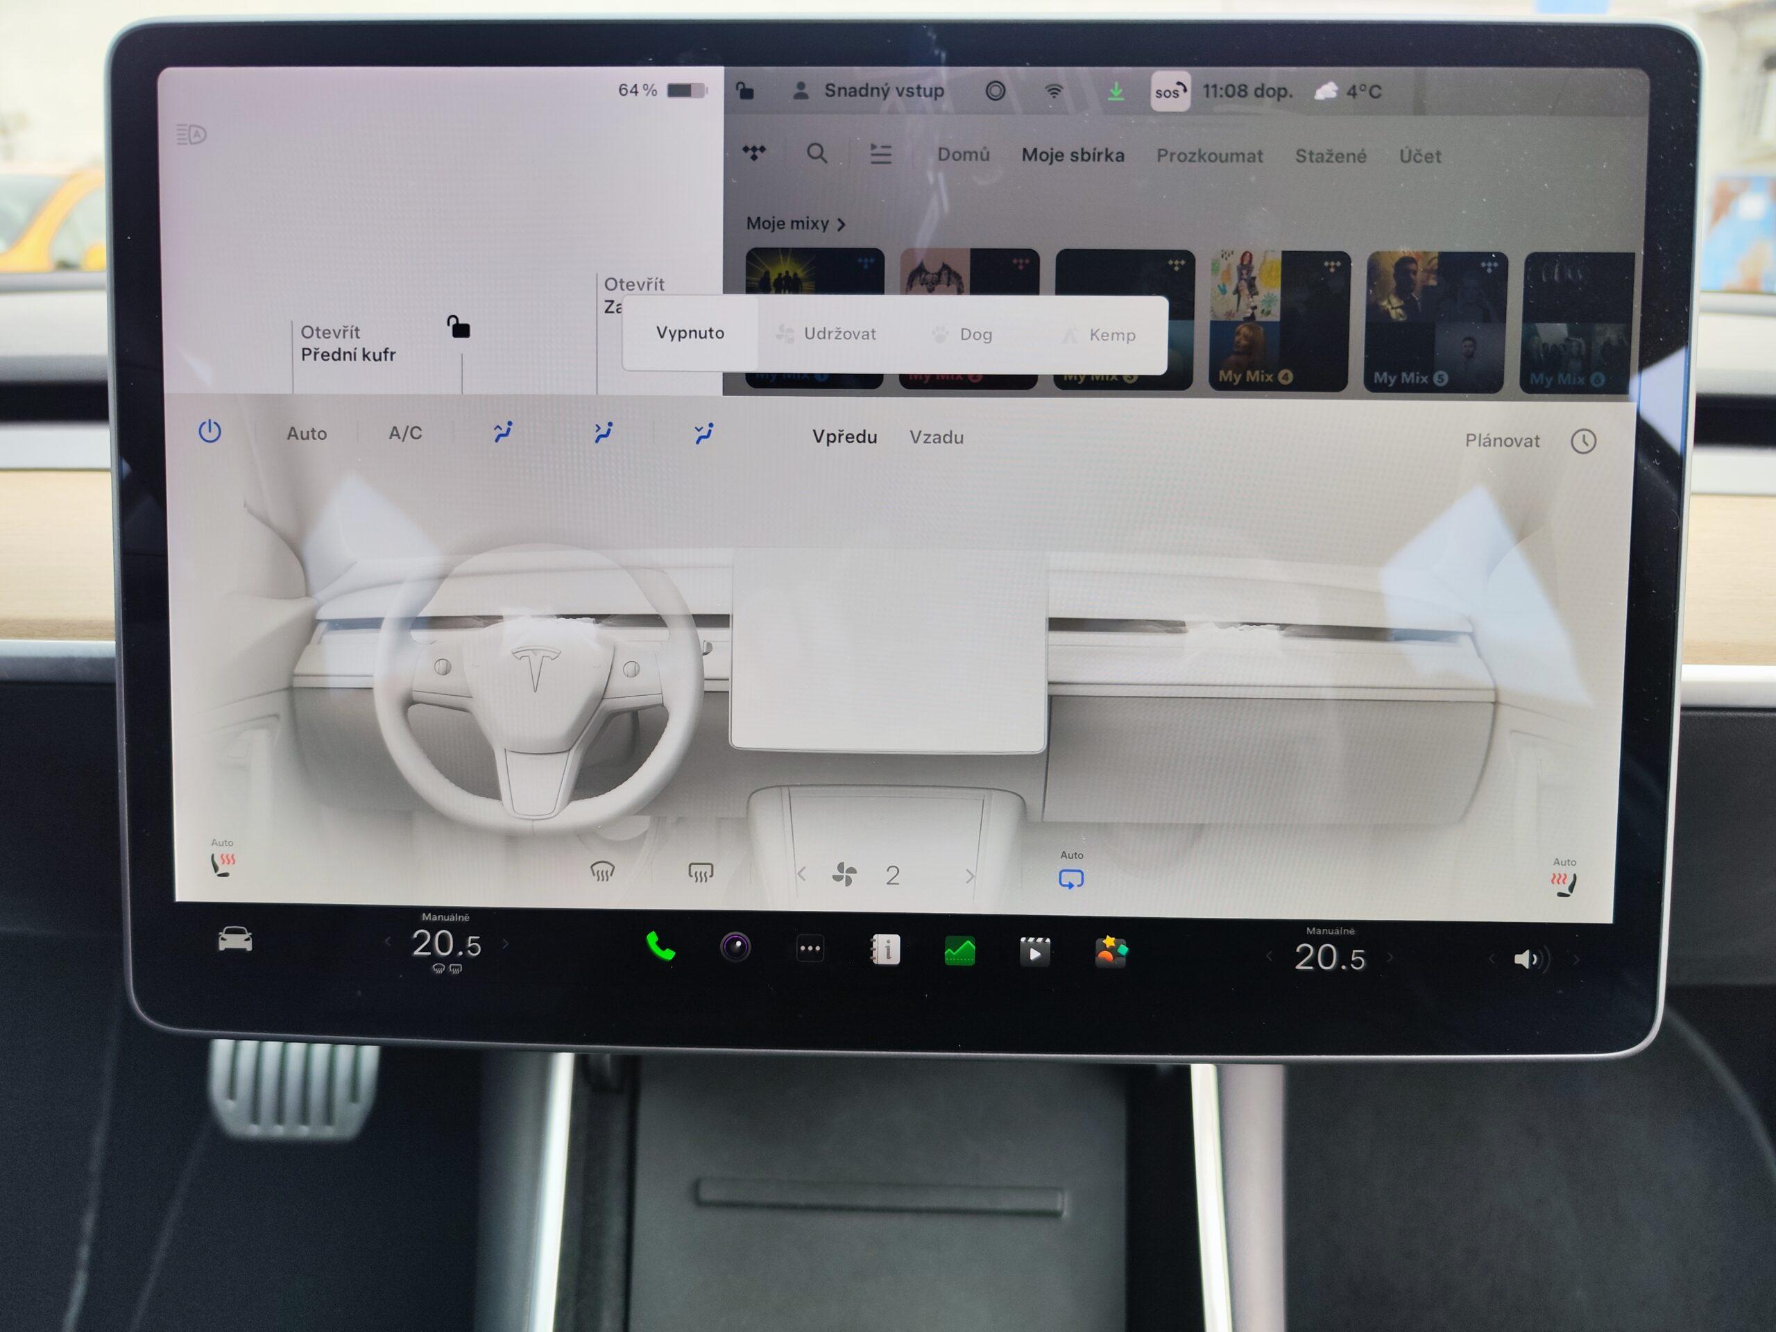Open the Manual info app

(885, 950)
